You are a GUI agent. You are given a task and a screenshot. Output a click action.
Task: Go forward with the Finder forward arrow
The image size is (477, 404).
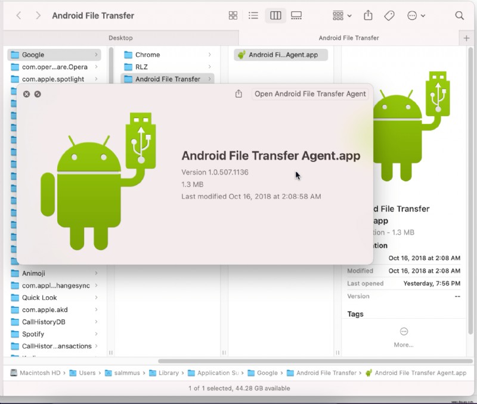(38, 15)
